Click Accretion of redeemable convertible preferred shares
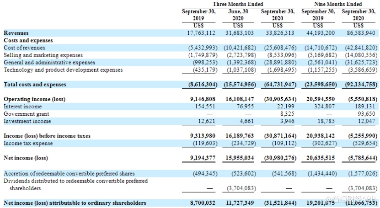The width and height of the screenshot is (380, 208). pyautogui.click(x=69, y=173)
